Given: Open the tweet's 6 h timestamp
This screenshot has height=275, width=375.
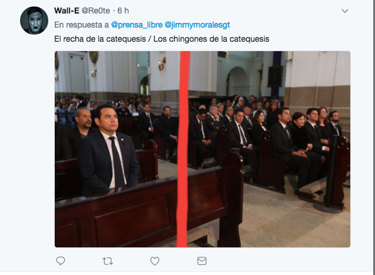Looking at the screenshot, I should pyautogui.click(x=123, y=11).
